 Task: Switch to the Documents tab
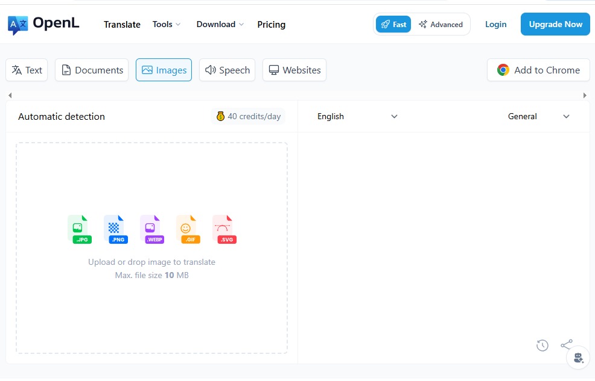(92, 70)
